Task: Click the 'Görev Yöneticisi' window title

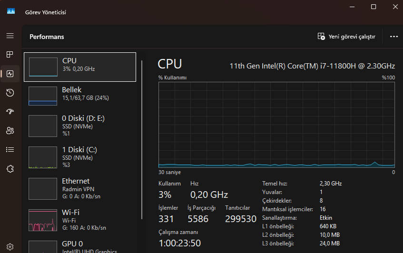Action: tap(46, 12)
